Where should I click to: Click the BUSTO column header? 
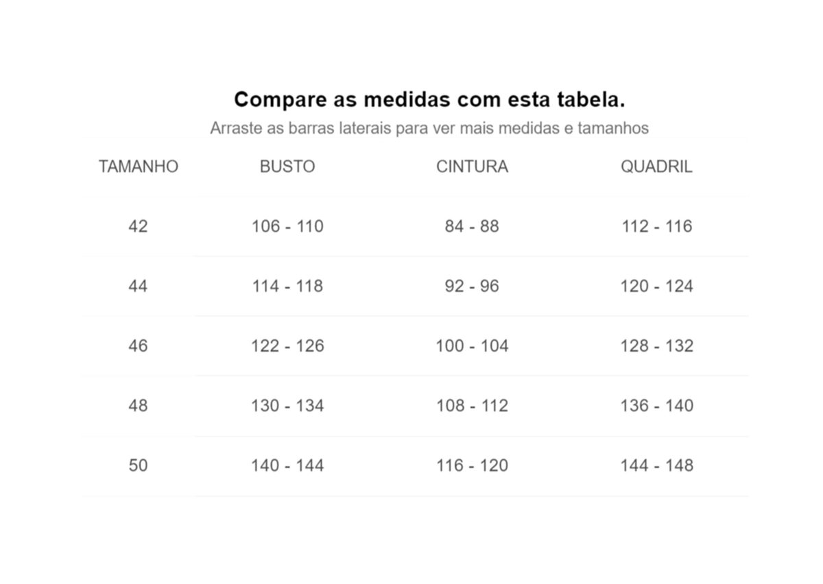[287, 167]
